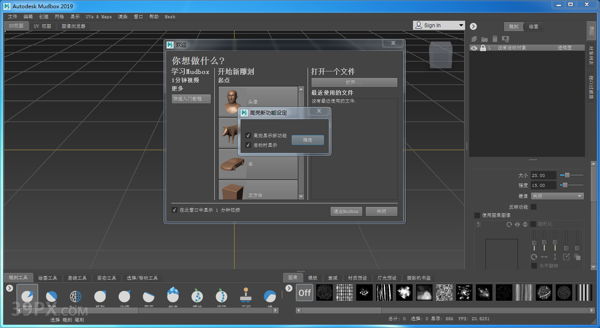This screenshot has height=328, width=600.
Task: Uncheck the 高亮显示新功能 checkbox
Action: click(x=248, y=135)
